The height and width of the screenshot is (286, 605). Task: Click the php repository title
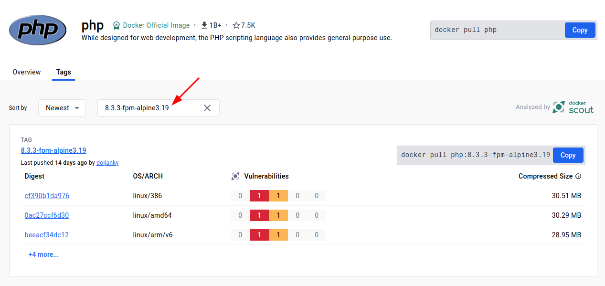coord(93,24)
